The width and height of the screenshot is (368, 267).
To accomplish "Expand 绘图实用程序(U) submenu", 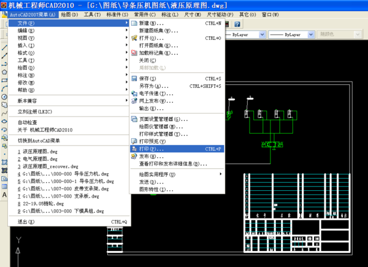I will 177,174.
